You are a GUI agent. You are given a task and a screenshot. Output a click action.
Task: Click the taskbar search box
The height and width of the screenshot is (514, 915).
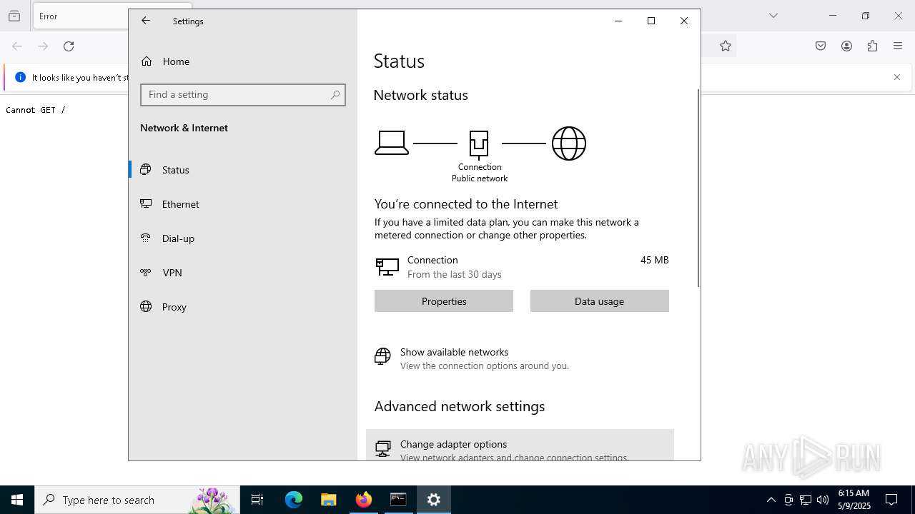137,500
